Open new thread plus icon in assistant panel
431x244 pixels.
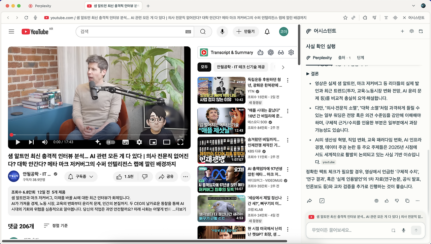tap(402, 31)
